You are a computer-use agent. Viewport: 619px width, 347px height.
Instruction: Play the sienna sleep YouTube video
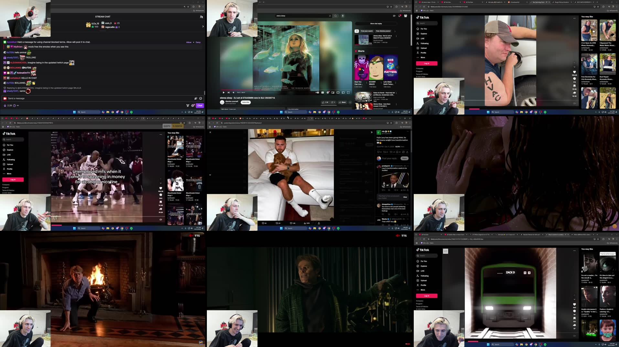(x=223, y=93)
